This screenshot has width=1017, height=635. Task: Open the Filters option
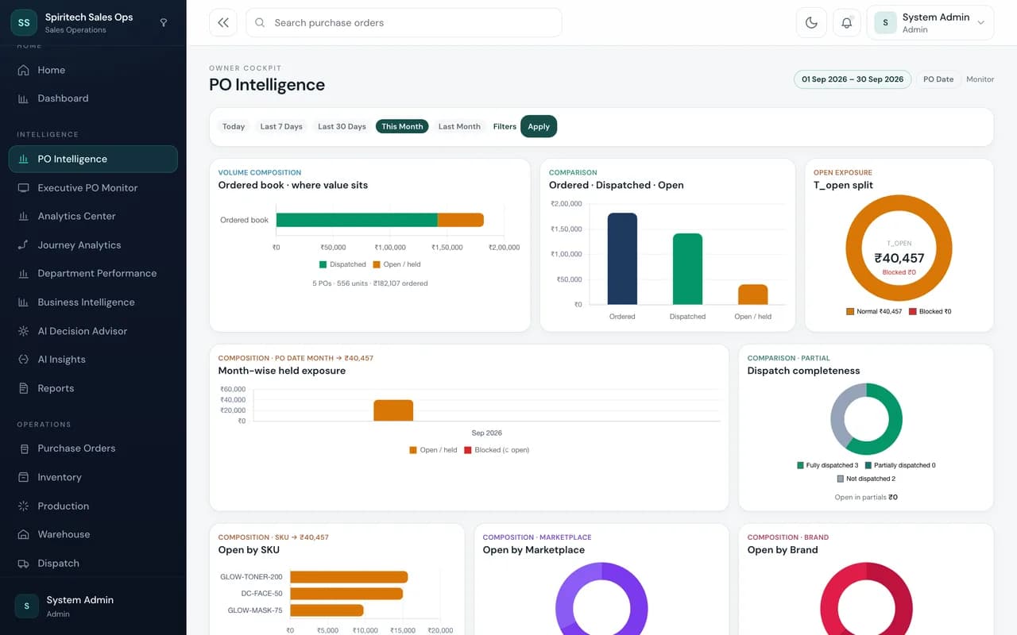[x=505, y=126]
